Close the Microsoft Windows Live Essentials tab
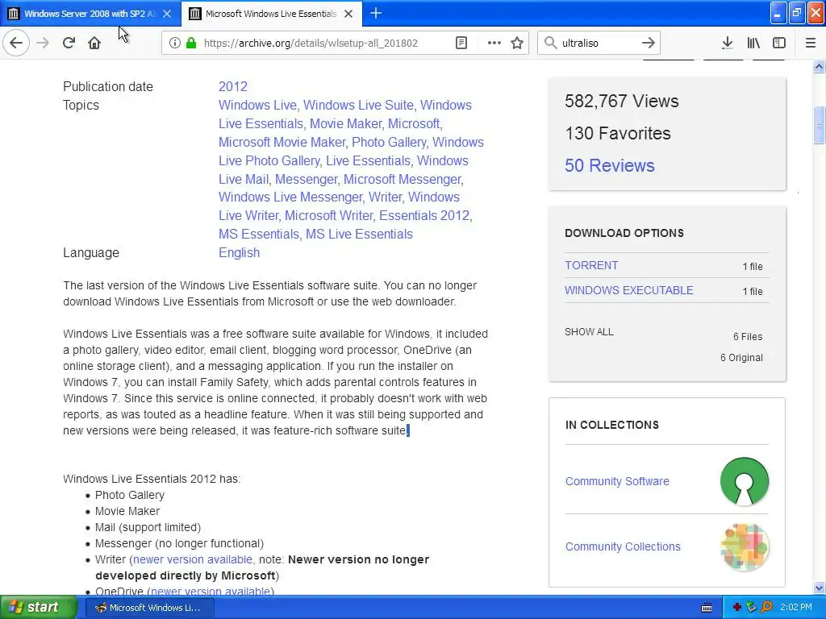Screen dimensions: 826x619 (x=348, y=14)
